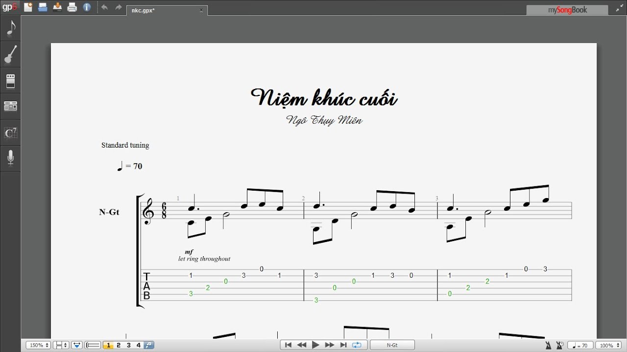
Task: Toggle loop playback button
Action: 357,345
